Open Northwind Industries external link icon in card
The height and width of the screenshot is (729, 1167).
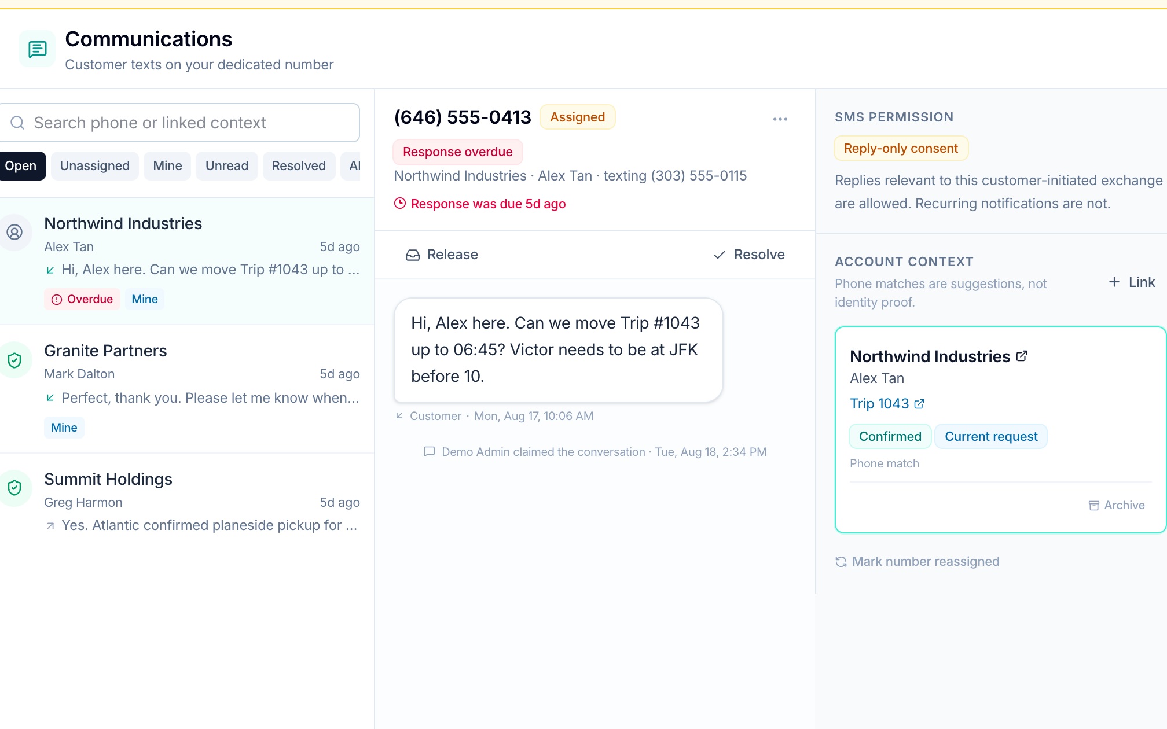(1022, 356)
